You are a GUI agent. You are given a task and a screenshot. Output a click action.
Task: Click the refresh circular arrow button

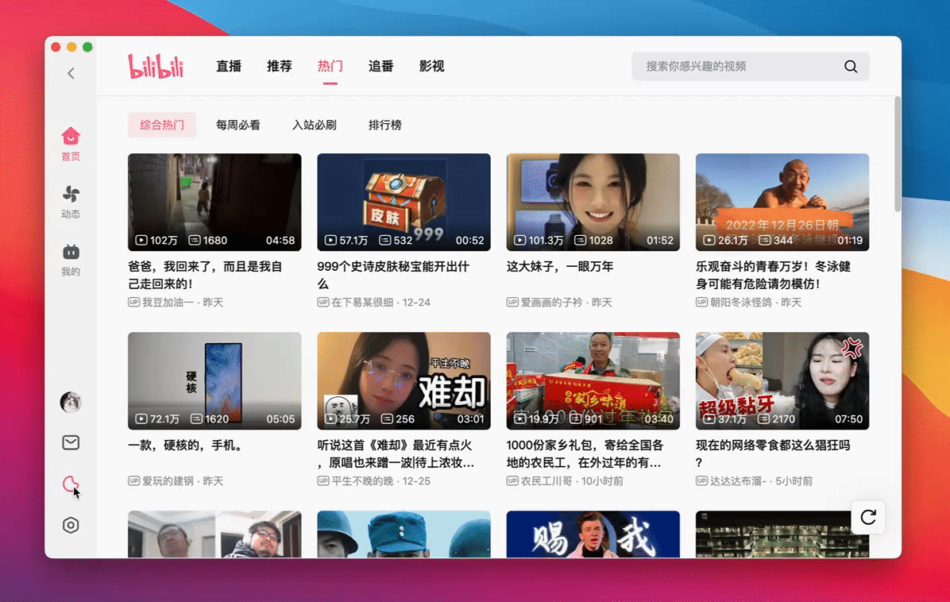click(x=868, y=517)
